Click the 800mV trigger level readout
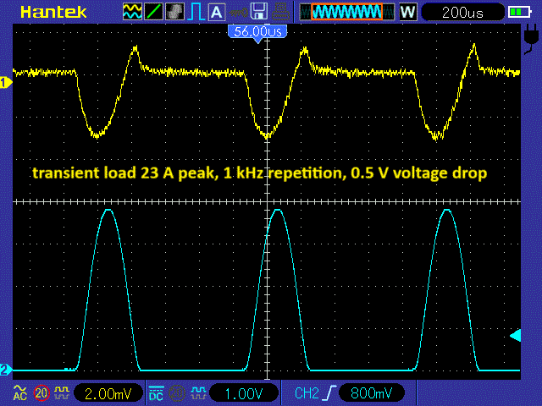 click(x=372, y=392)
